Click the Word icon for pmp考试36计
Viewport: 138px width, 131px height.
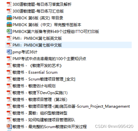pos(9,52)
